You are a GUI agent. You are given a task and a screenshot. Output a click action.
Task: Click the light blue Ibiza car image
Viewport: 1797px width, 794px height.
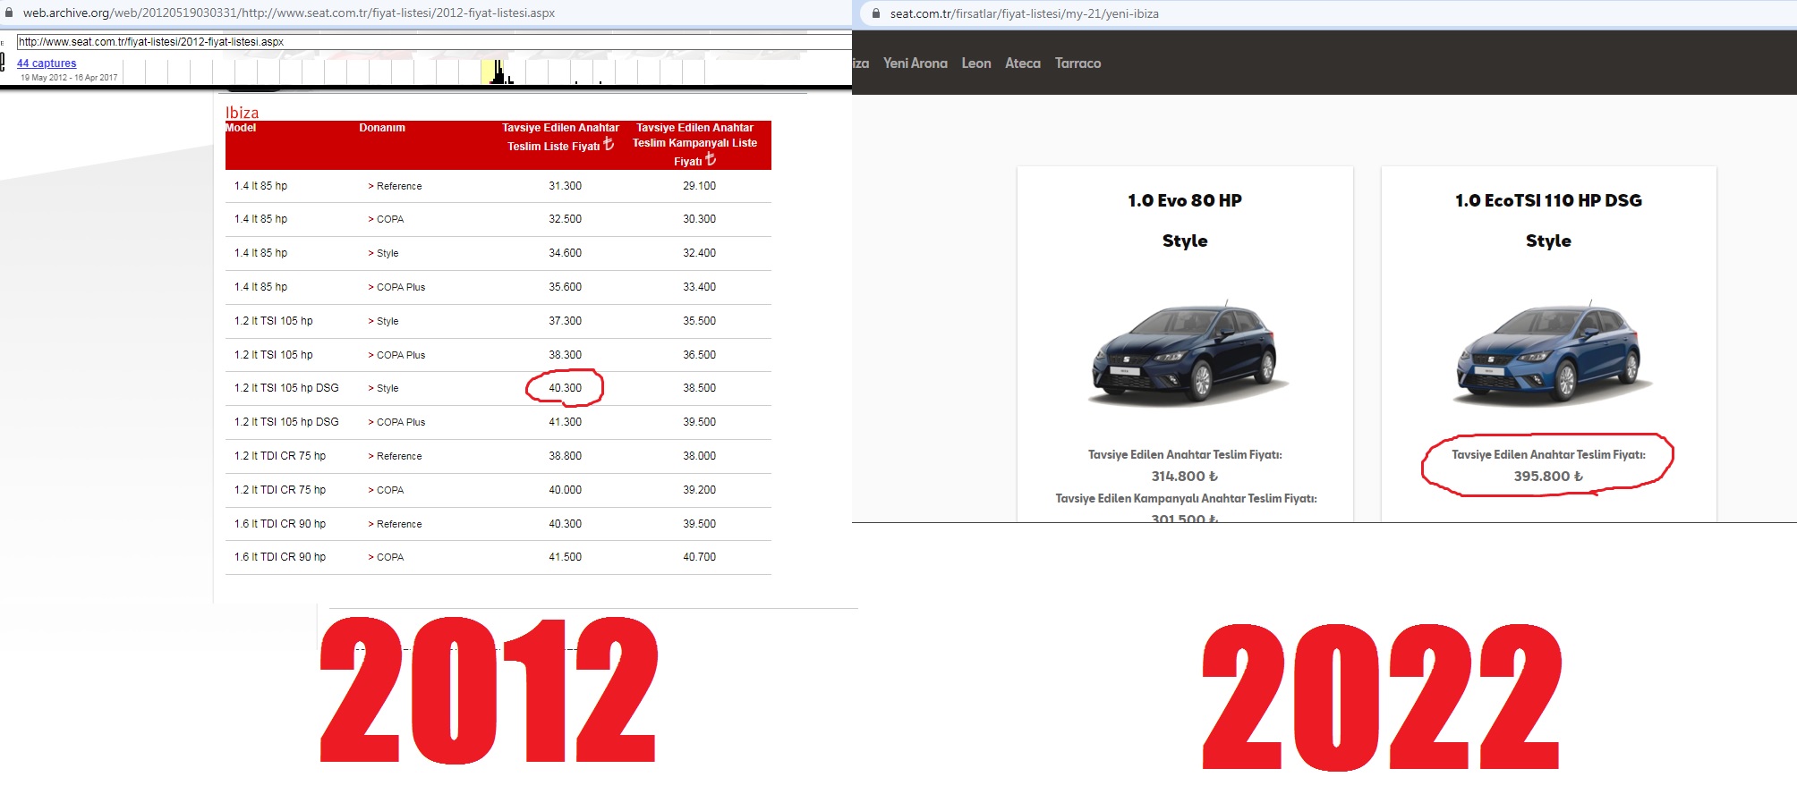1551,353
